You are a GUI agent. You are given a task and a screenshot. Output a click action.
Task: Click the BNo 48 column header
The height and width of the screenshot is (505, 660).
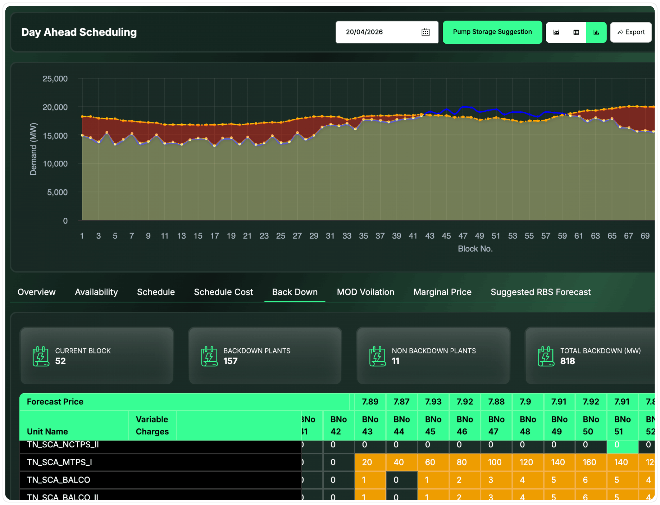(x=528, y=425)
